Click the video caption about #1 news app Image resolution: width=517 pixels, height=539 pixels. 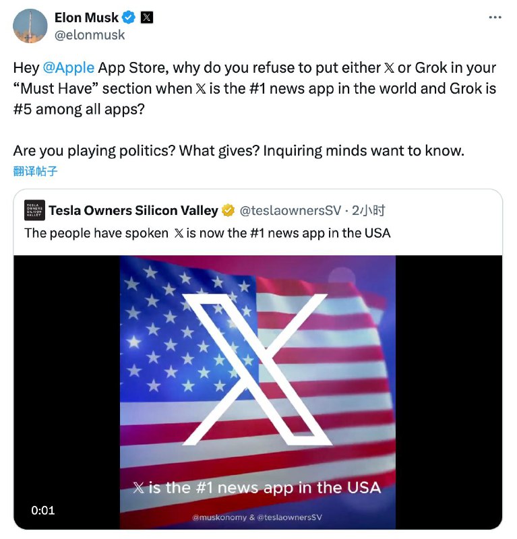pos(257,487)
